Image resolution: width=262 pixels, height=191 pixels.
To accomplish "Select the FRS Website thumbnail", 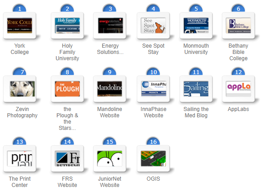I will pos(68,159).
